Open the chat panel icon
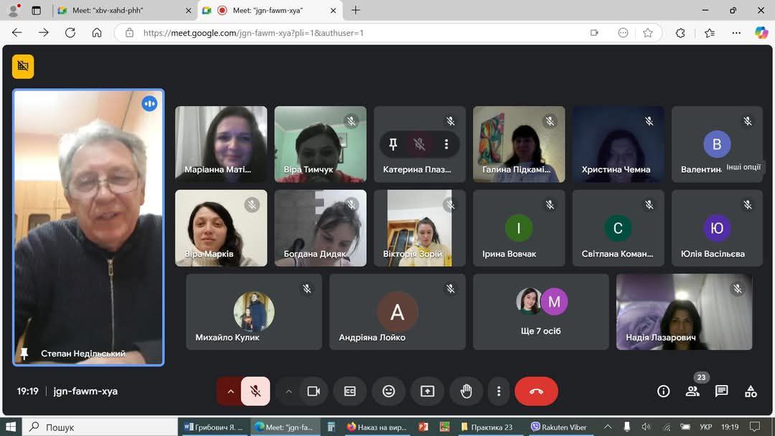The height and width of the screenshot is (436, 775). (721, 391)
